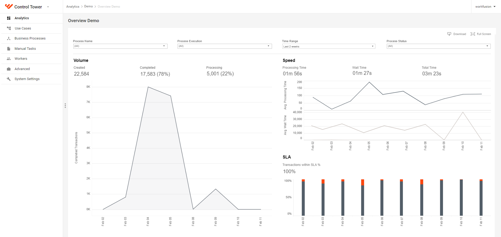Expand the Control Tower menu arrow
The image size is (501, 237).
(48, 7)
